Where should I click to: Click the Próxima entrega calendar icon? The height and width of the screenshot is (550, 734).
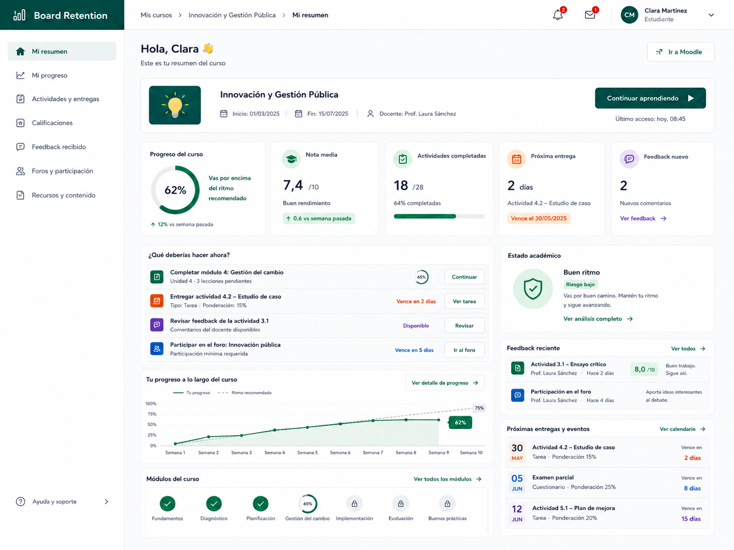517,159
